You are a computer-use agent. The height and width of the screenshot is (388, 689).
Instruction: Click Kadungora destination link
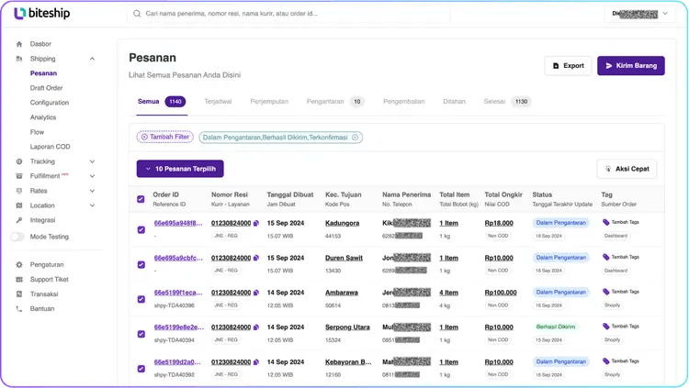point(342,223)
